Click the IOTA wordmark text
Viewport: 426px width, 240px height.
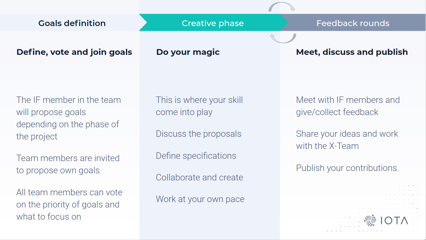tap(394, 221)
